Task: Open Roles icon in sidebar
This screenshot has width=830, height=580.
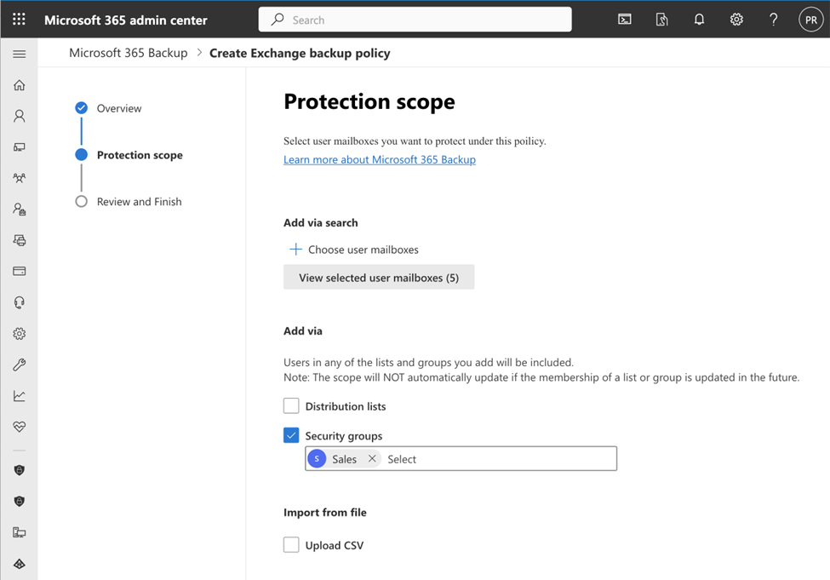Action: point(19,210)
